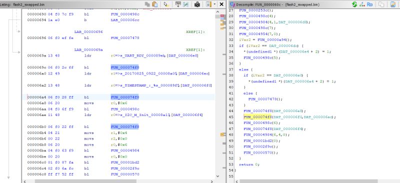Open the diff view icon in Listing toolbar
Screen dimensions: 400x183
(x=185, y=4)
